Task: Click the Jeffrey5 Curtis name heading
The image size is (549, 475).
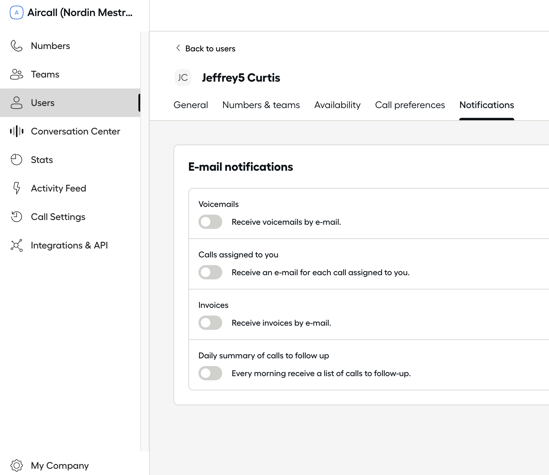Action: pyautogui.click(x=241, y=78)
